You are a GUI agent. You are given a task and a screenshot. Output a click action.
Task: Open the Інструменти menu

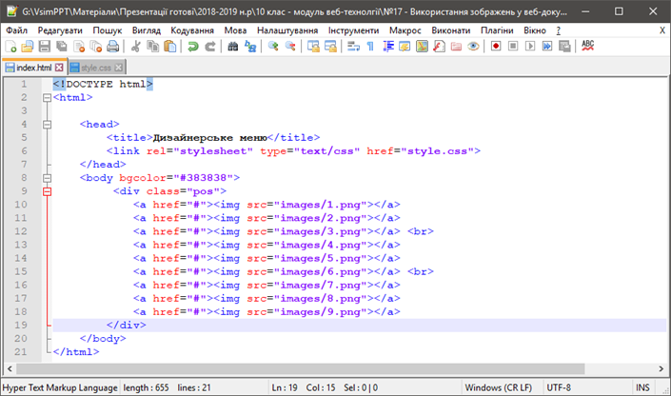click(x=353, y=30)
